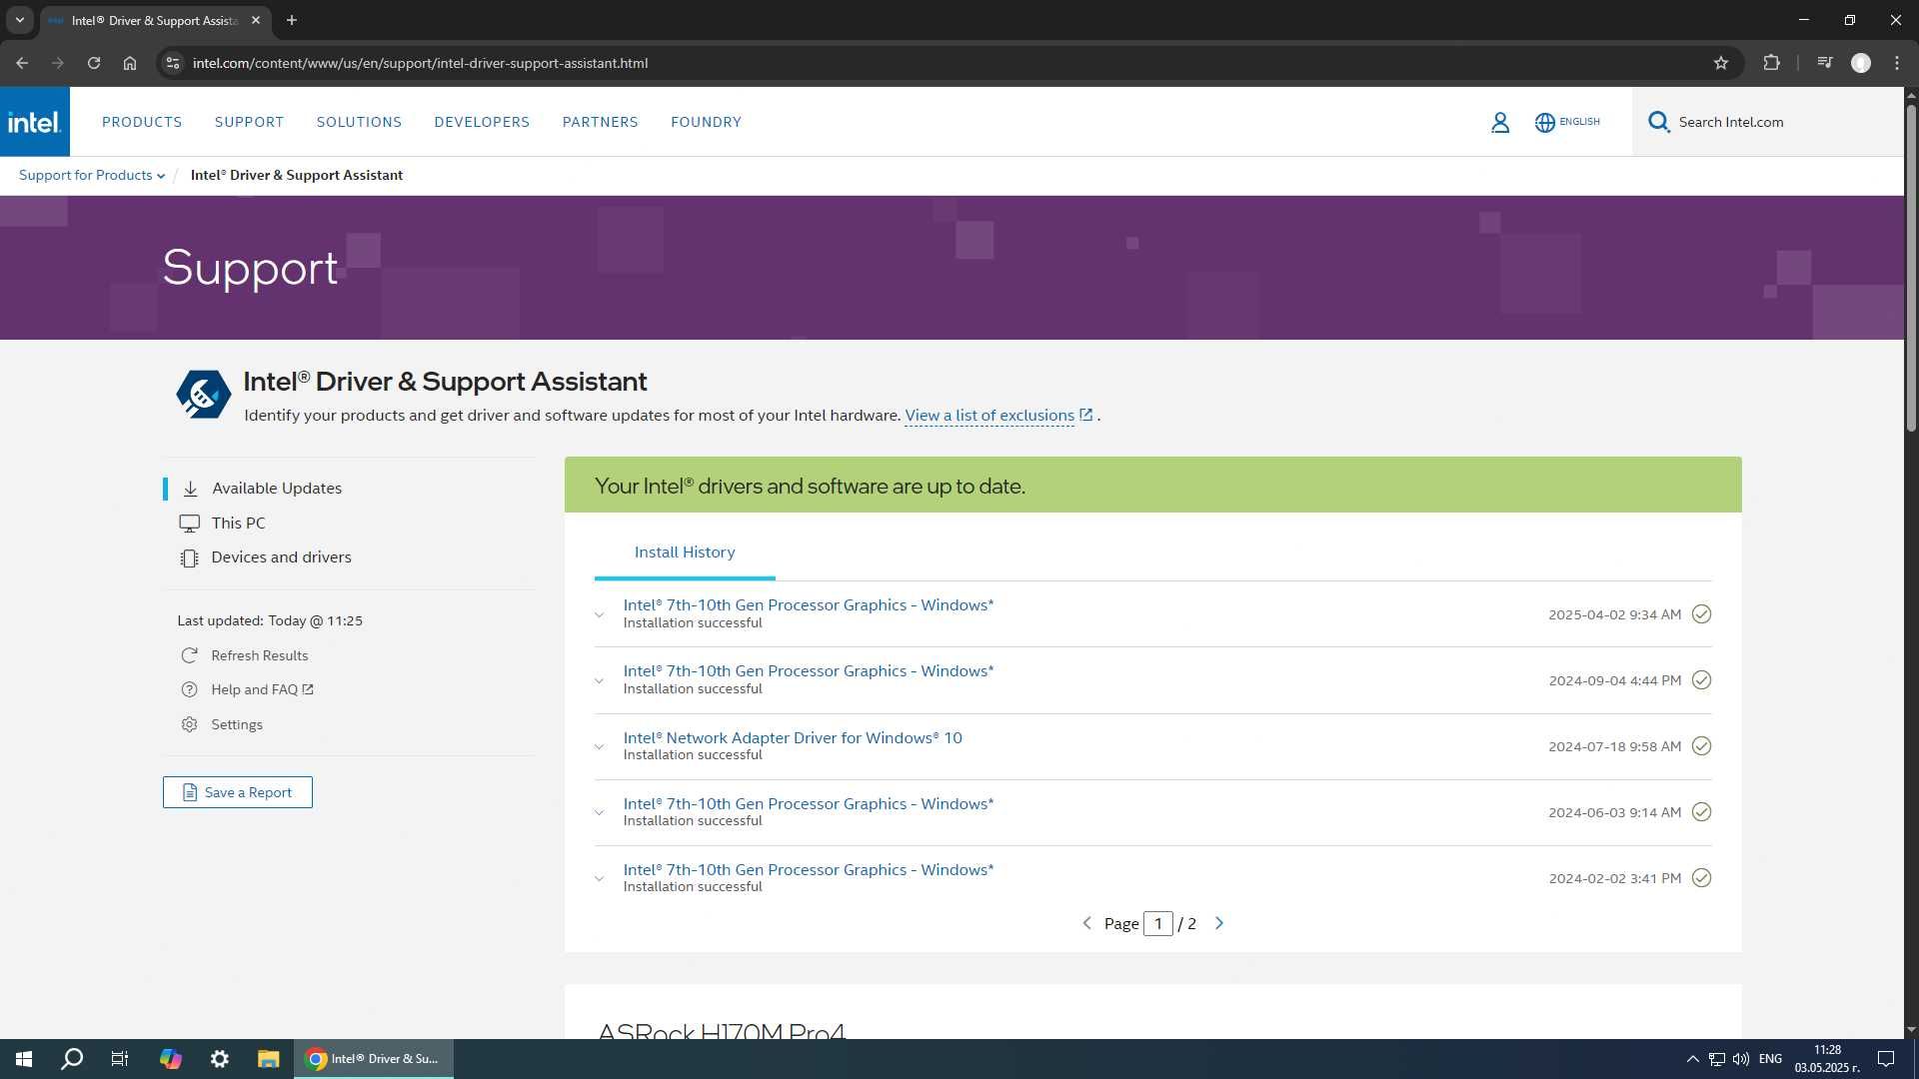Open the Chrome profile avatar
Viewport: 1919px width, 1079px height.
[x=1860, y=63]
